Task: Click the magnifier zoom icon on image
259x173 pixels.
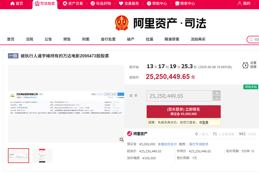Action: pos(121,140)
